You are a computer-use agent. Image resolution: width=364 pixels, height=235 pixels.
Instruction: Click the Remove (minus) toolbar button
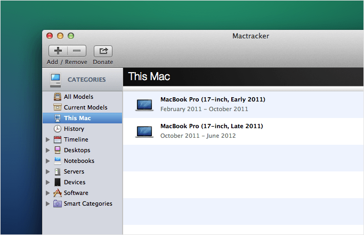77,51
